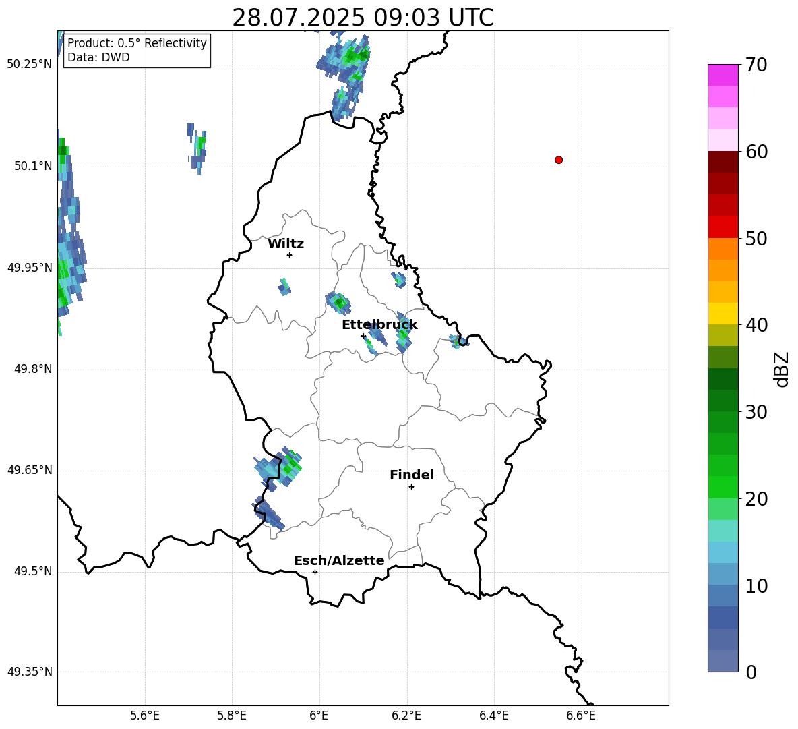Click the 6.4°E longitude label
This screenshot has width=798, height=729.
(x=493, y=716)
